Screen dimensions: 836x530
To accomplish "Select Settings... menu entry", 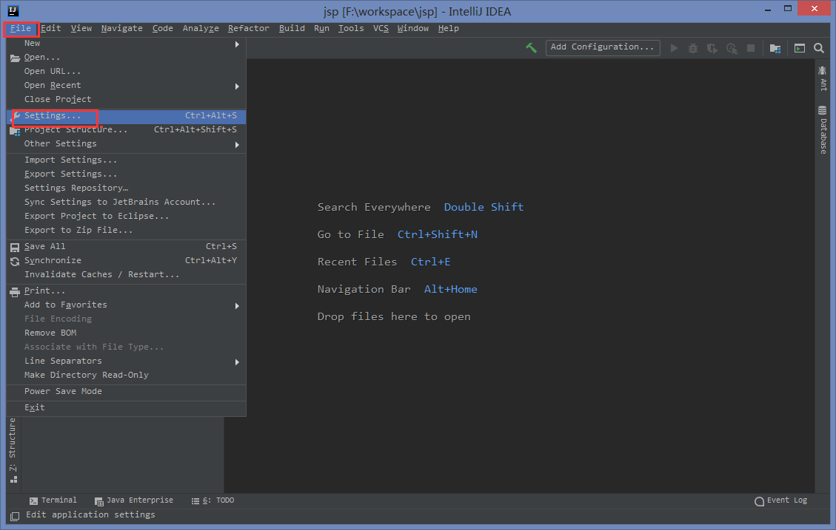I will point(127,116).
